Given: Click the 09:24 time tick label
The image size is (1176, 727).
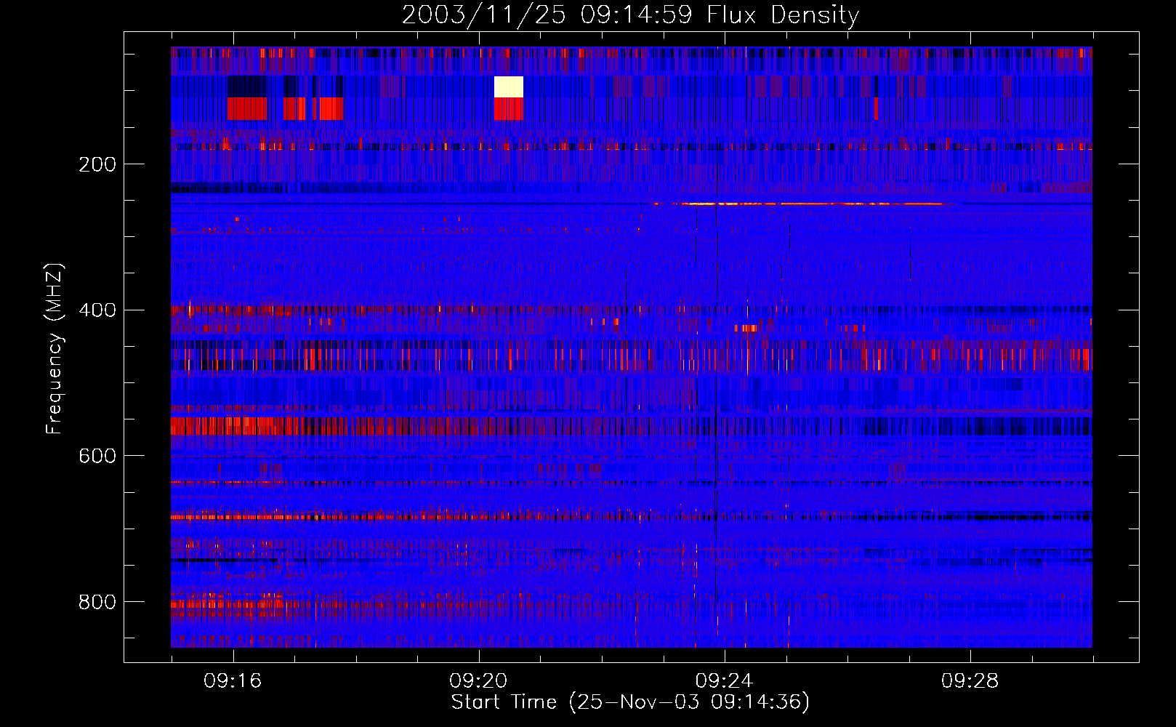Looking at the screenshot, I should pyautogui.click(x=725, y=681).
